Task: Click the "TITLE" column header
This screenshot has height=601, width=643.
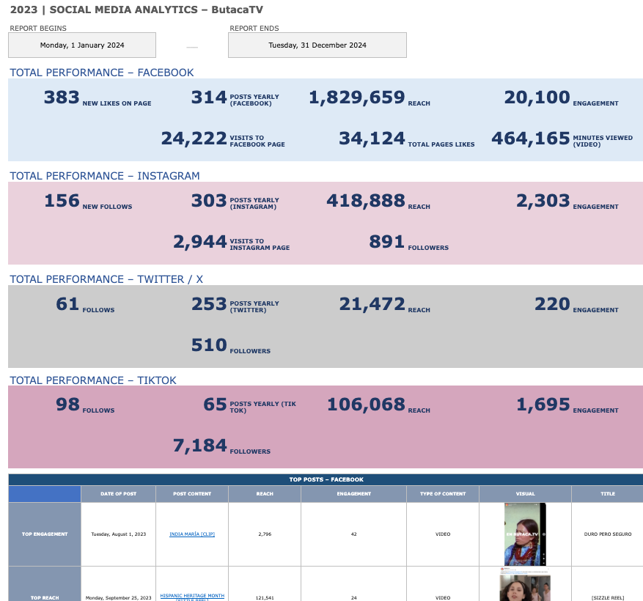Action: pos(608,494)
